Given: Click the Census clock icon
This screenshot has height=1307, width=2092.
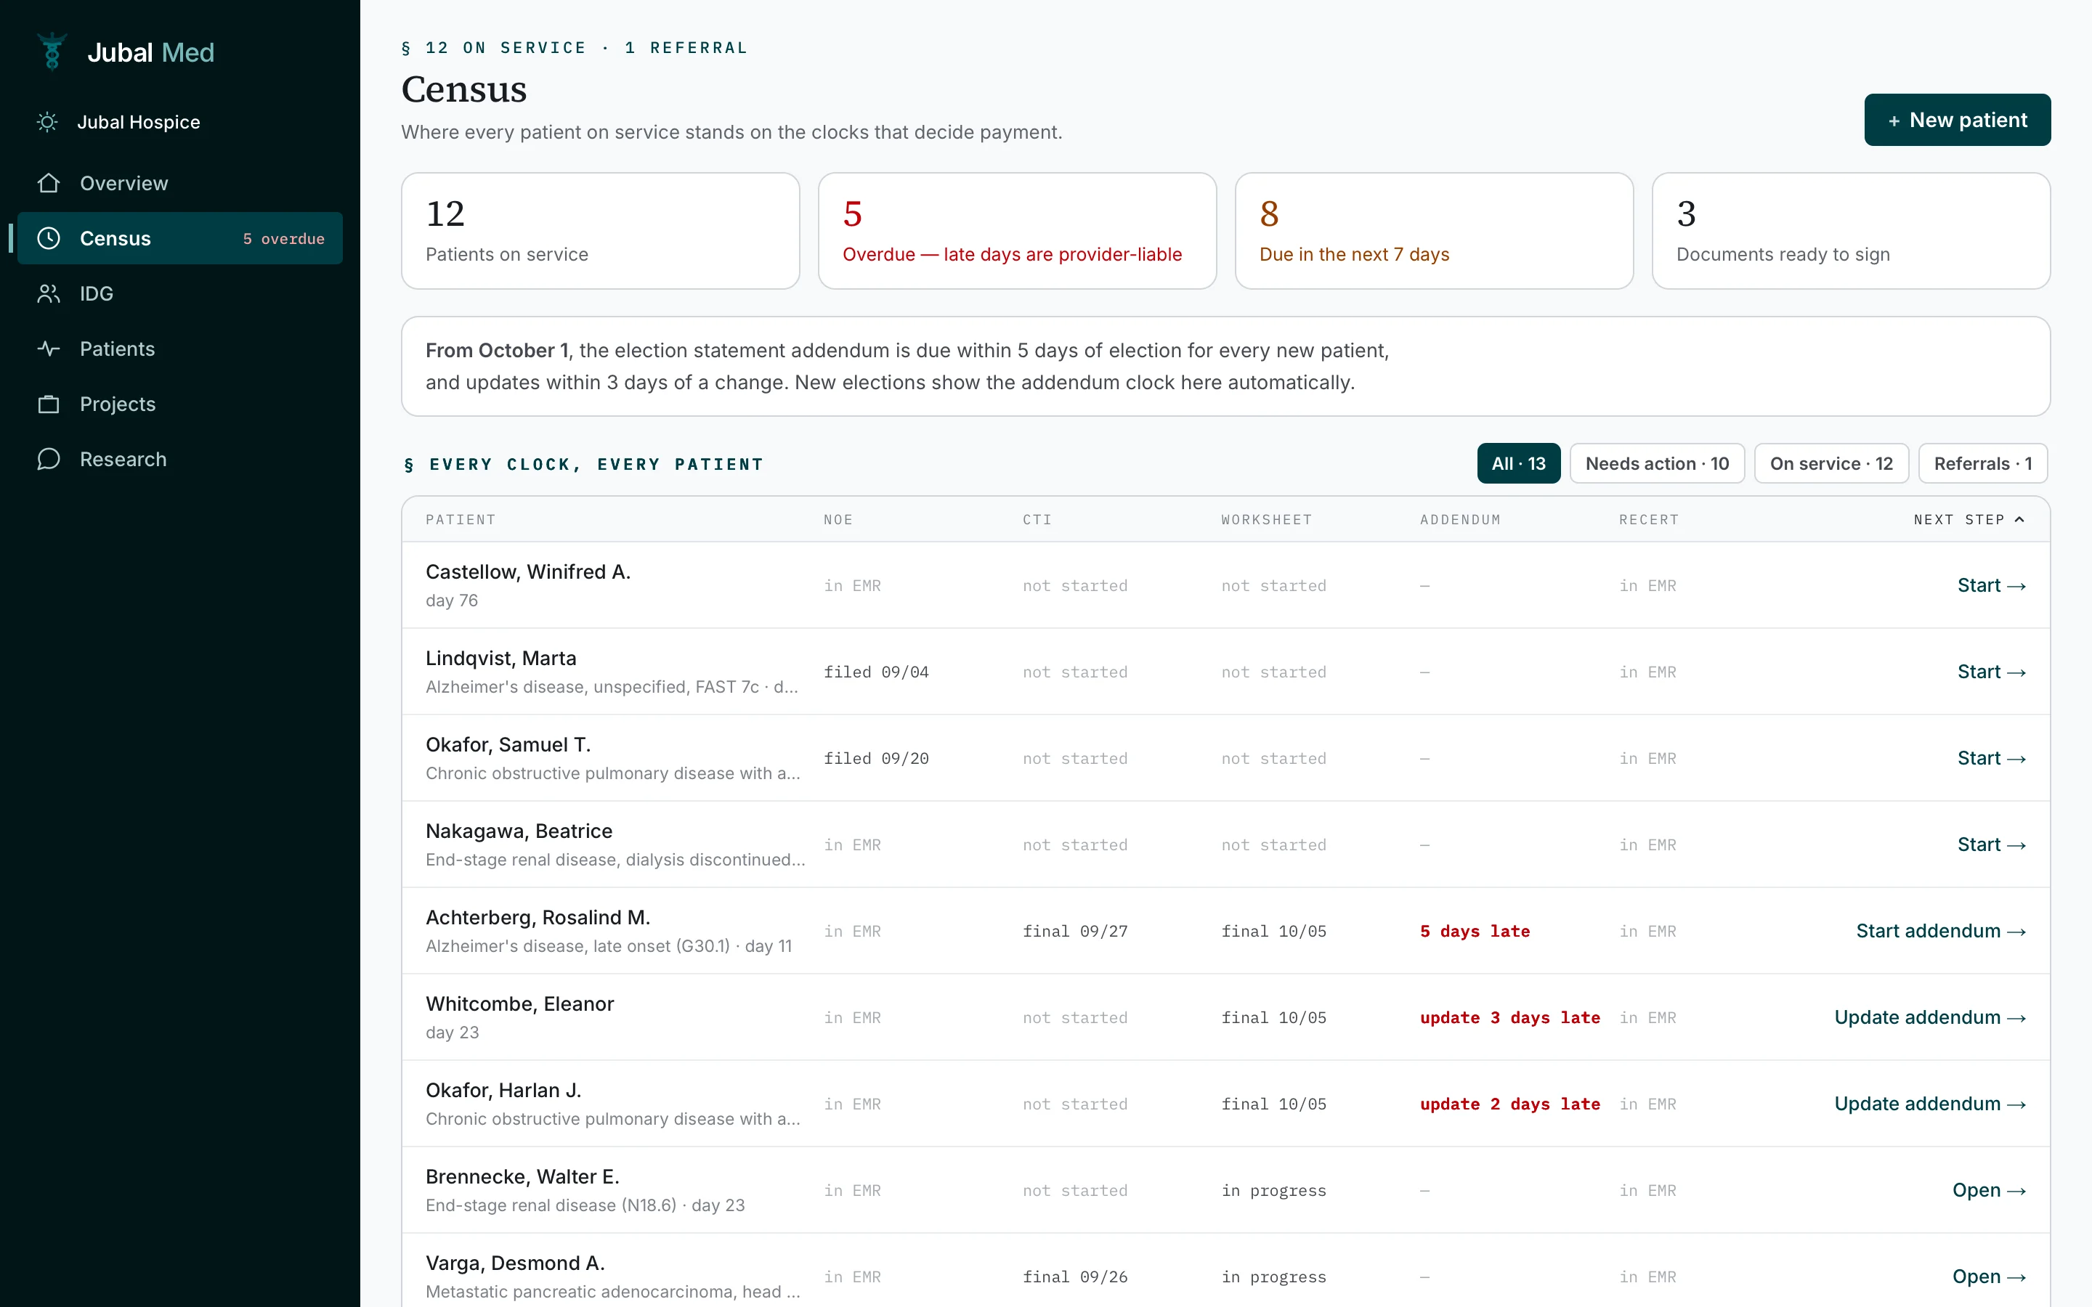Looking at the screenshot, I should tap(49, 239).
